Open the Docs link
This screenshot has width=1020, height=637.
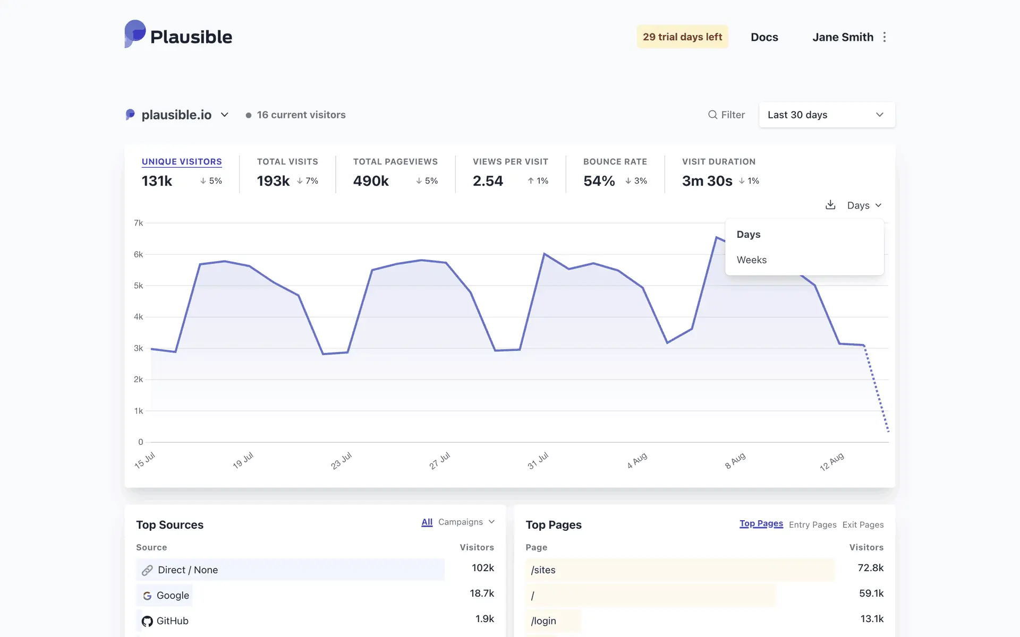(764, 37)
